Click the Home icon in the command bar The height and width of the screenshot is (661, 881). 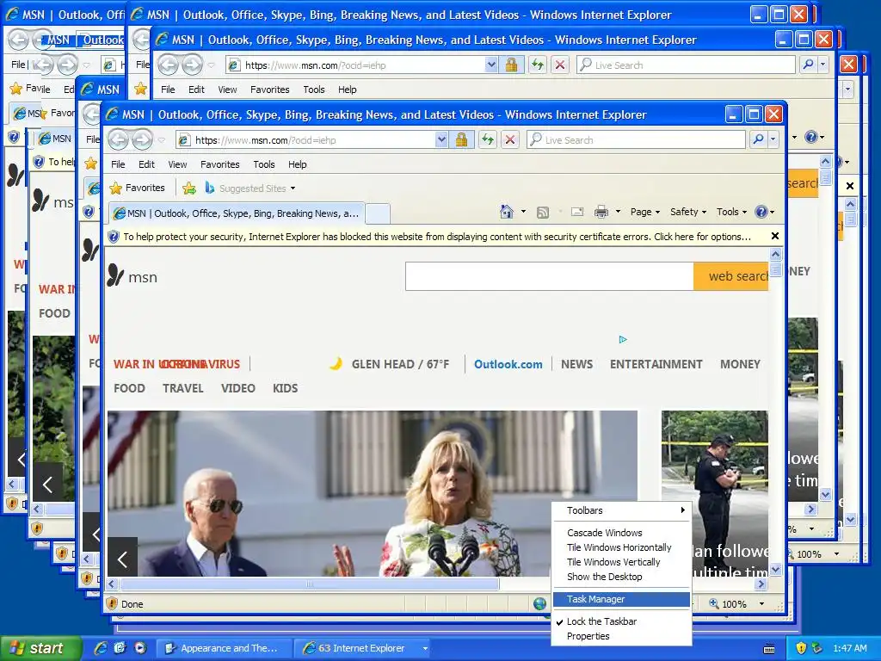pyautogui.click(x=506, y=212)
